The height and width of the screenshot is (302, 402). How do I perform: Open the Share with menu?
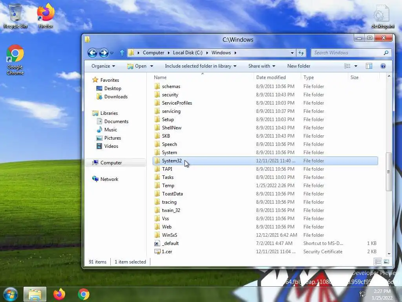262,66
